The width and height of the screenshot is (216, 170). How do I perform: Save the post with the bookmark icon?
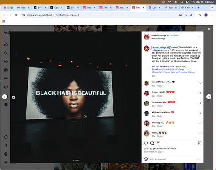(199, 143)
